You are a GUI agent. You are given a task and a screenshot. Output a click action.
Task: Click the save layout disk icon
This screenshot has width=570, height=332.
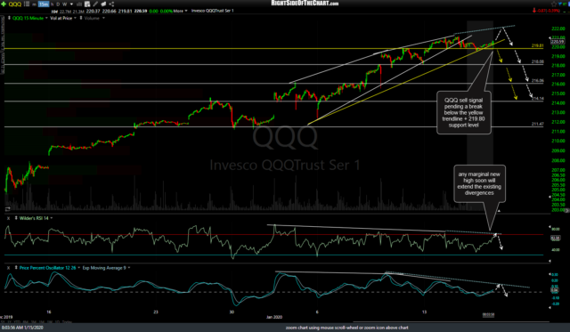tap(87, 4)
